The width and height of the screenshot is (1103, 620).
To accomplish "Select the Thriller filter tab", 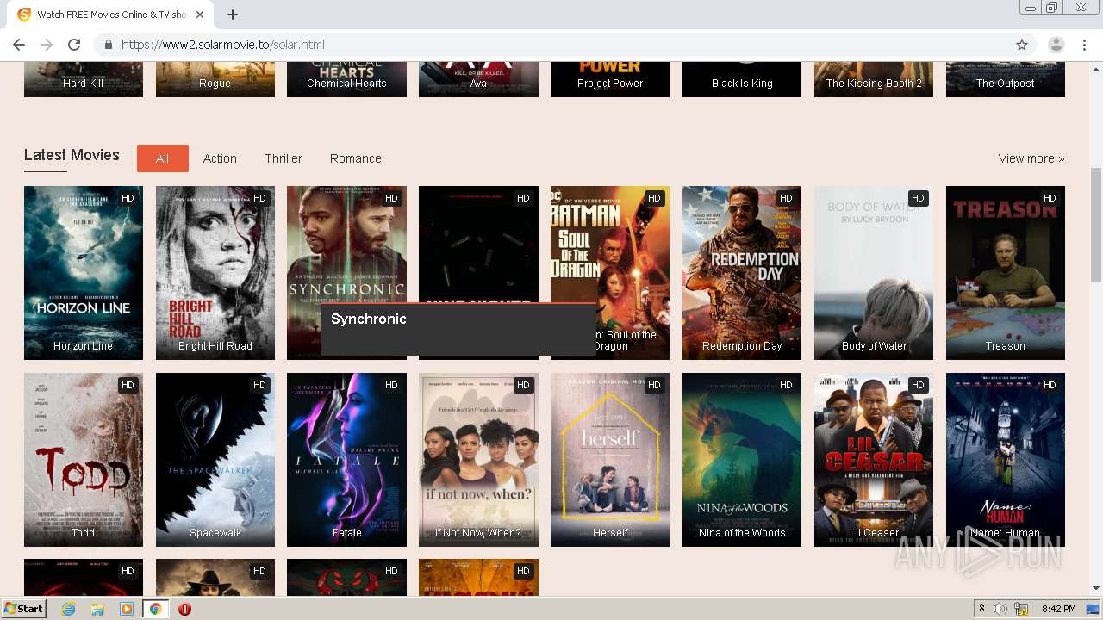I will coord(284,158).
